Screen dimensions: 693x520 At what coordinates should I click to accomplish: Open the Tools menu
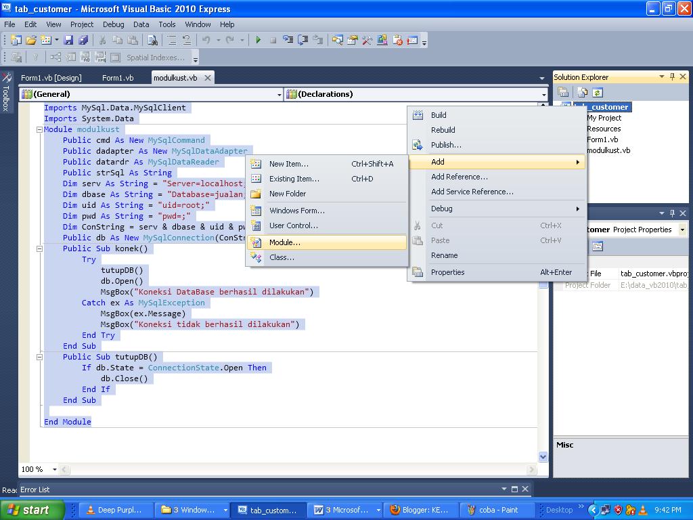coord(167,24)
